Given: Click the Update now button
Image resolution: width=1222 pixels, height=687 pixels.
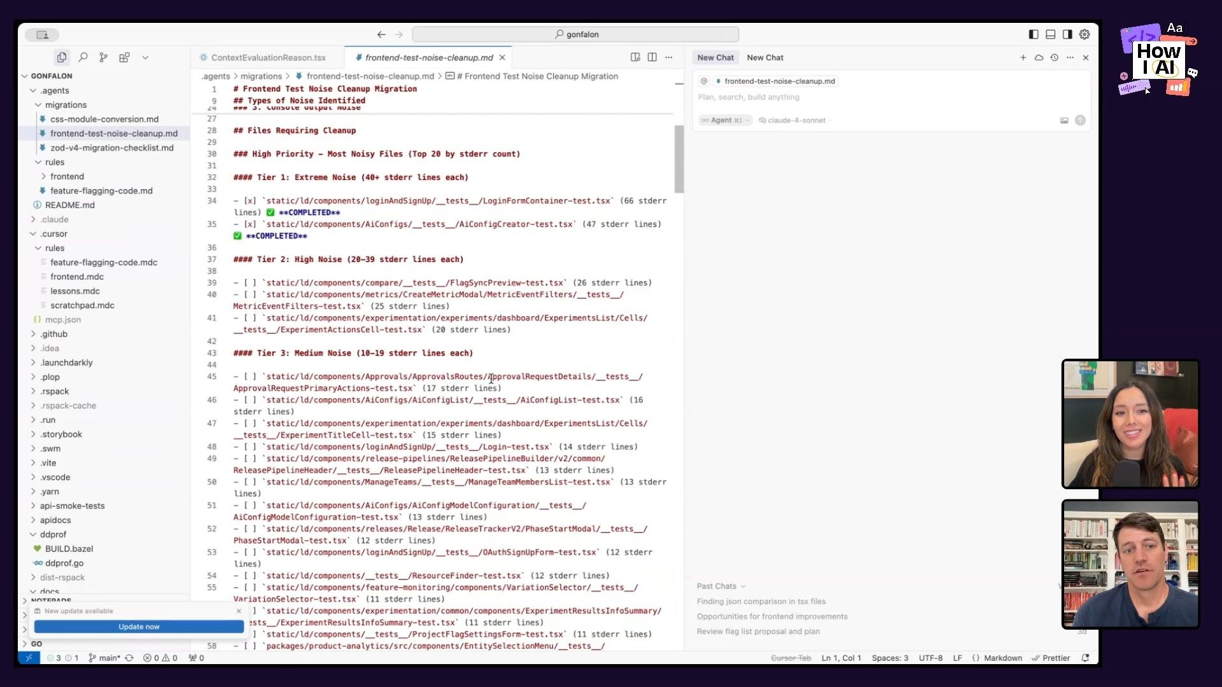Looking at the screenshot, I should 139,627.
